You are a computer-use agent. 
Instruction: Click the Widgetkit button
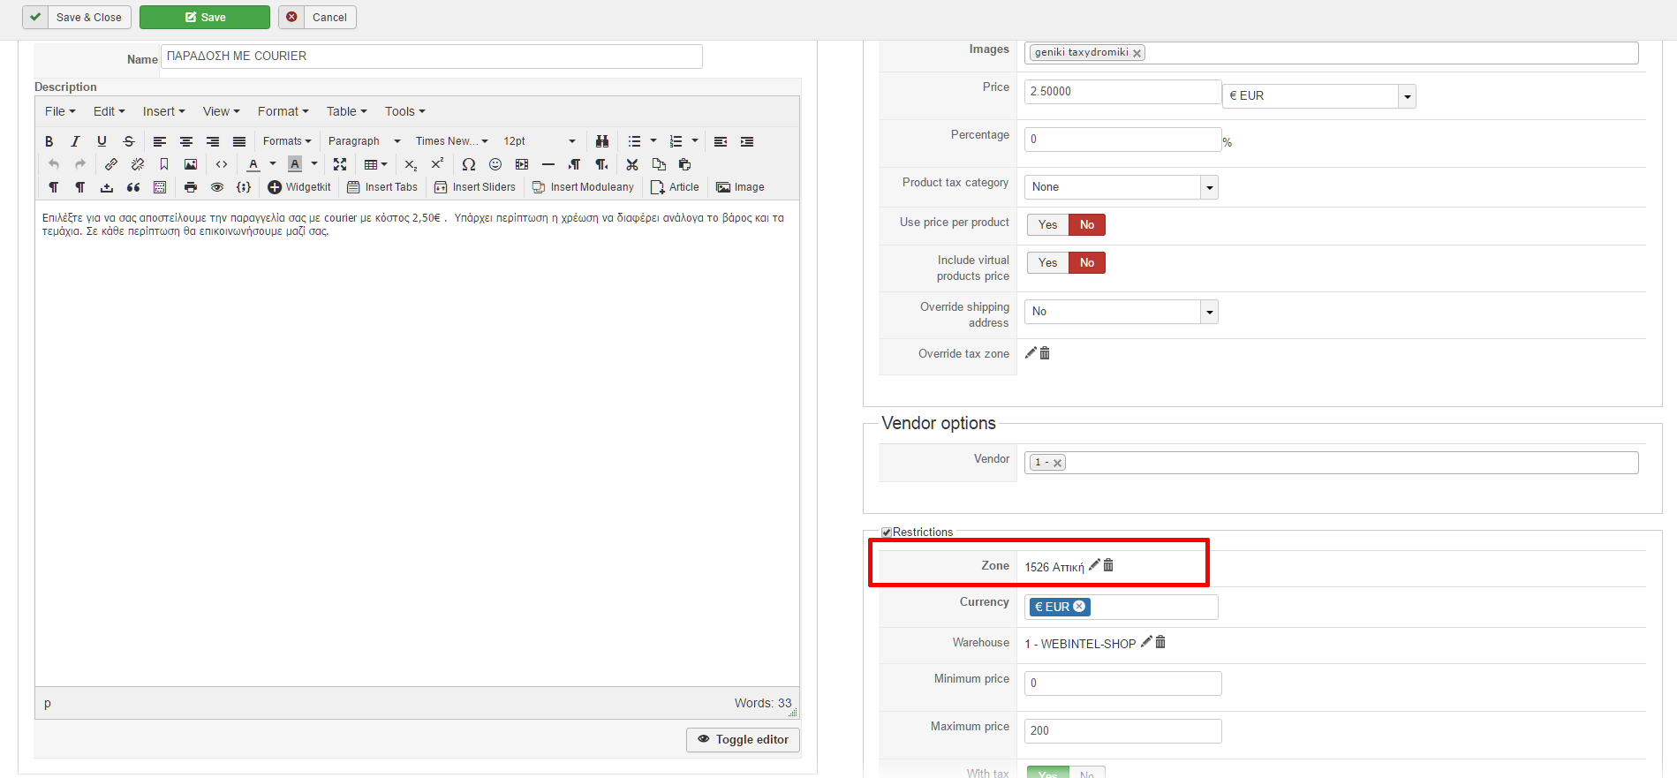[x=299, y=187]
